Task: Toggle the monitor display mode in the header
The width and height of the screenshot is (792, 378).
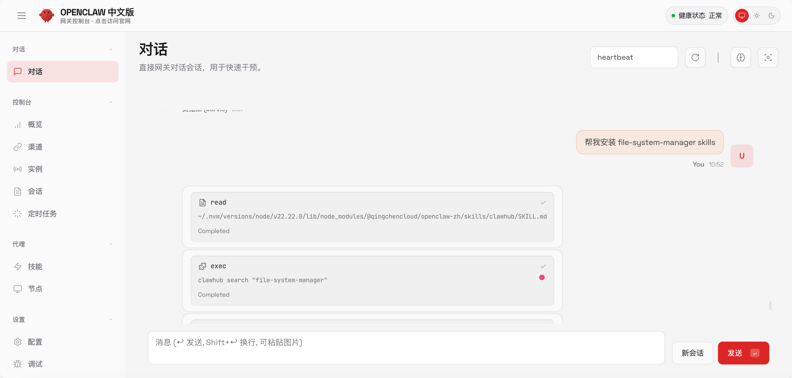Action: pyautogui.click(x=742, y=15)
